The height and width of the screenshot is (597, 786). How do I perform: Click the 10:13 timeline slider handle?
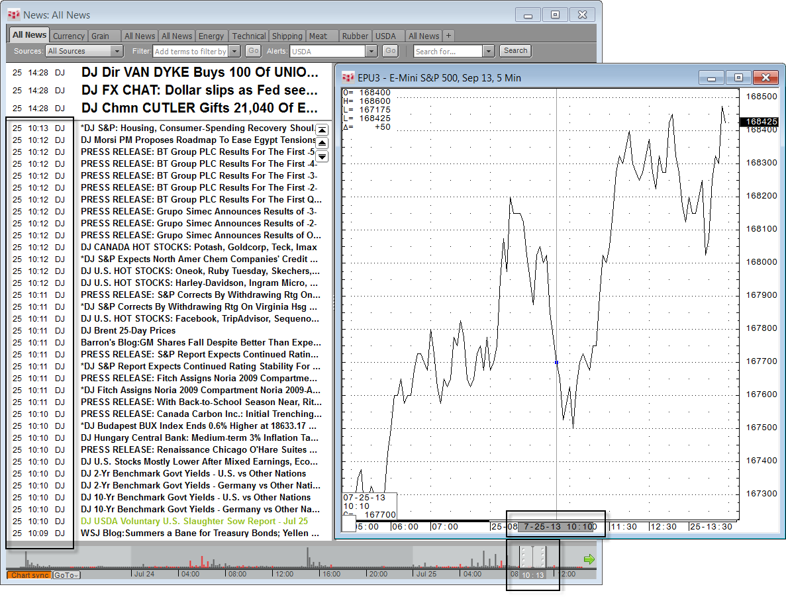pyautogui.click(x=533, y=557)
